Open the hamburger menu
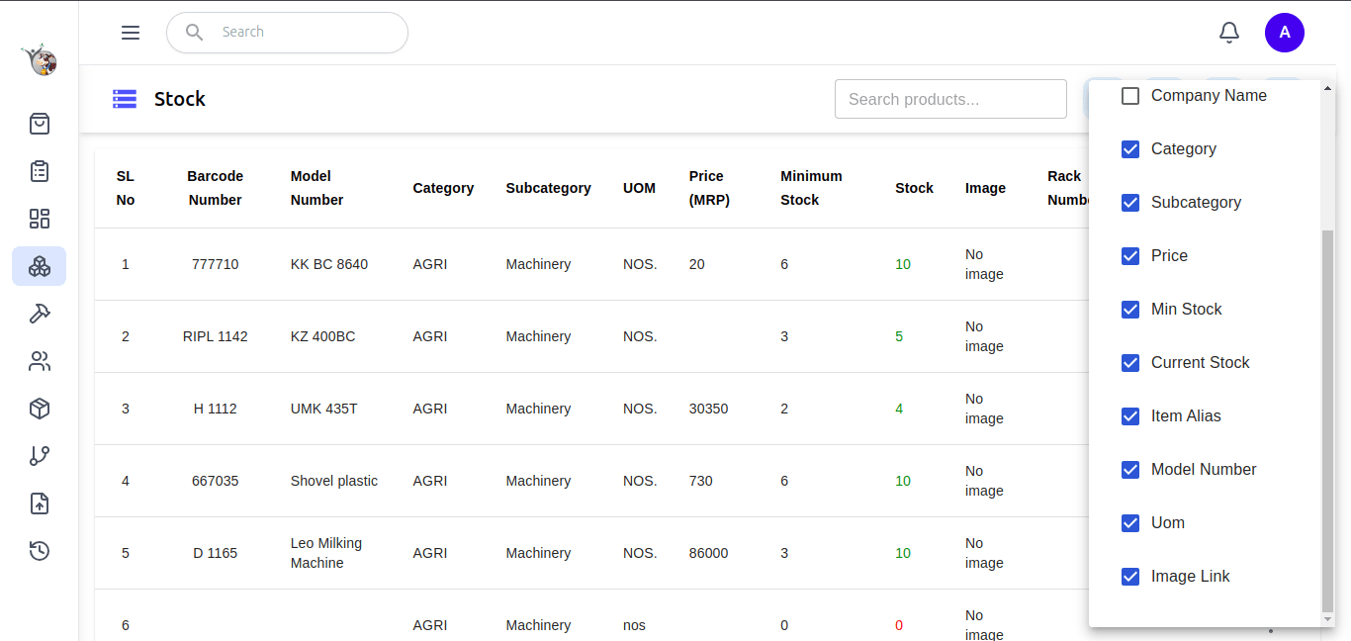Screen dimensions: 1351x641 (131, 33)
